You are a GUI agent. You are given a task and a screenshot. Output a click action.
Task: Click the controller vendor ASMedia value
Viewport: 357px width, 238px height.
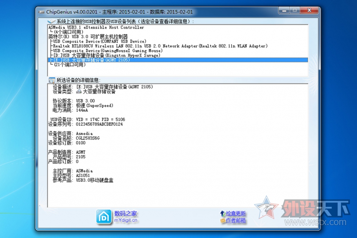pos(84,171)
